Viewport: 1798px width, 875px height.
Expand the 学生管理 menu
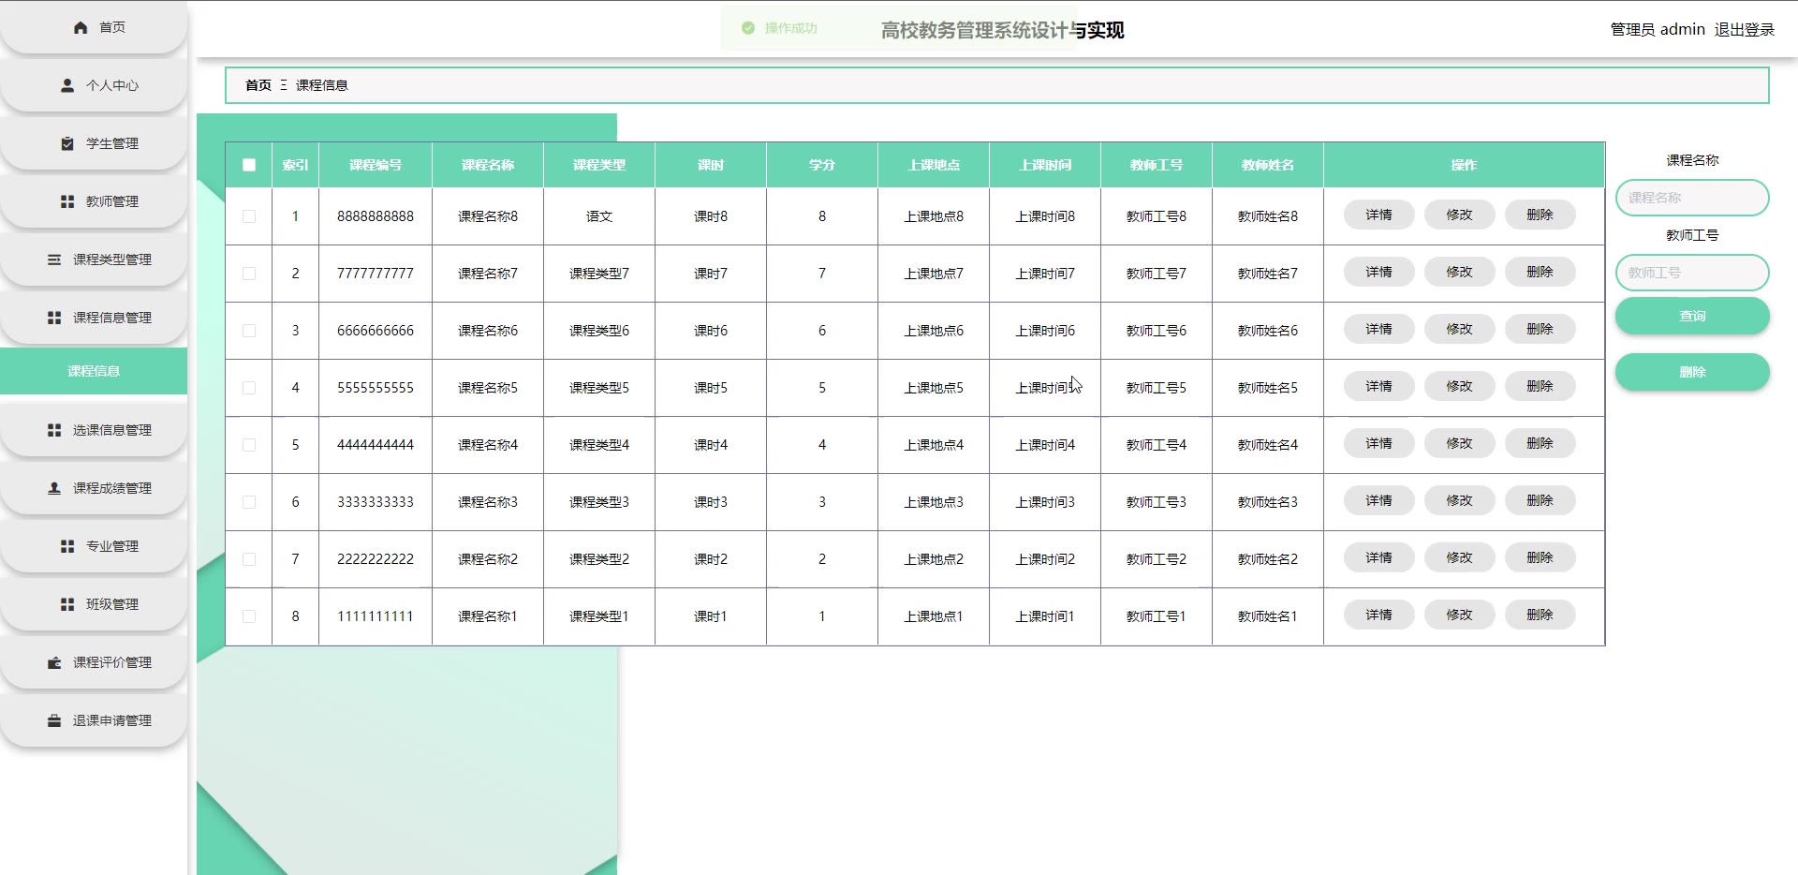(x=94, y=143)
